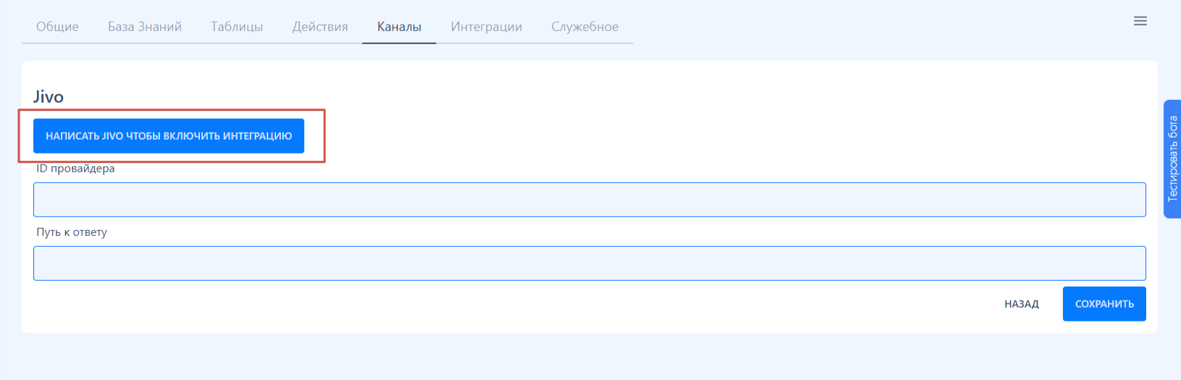This screenshot has height=380, width=1181.
Task: Click Написать Jivo чтобы включить интеграцию button
Action: (x=169, y=136)
